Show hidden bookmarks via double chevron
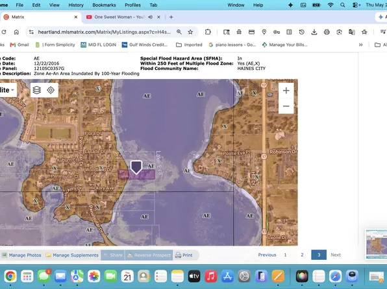 tap(360, 45)
